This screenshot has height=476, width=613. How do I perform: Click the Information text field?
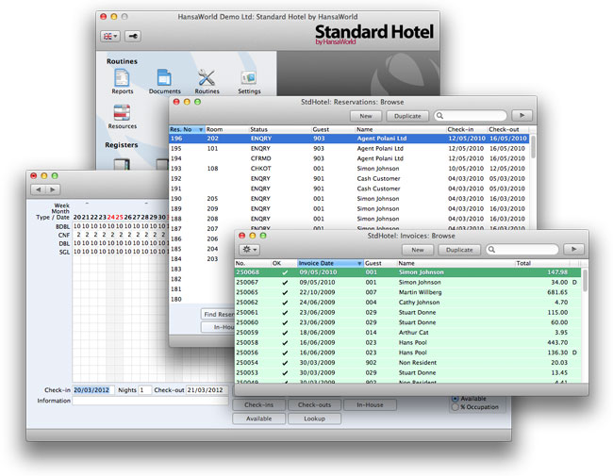click(150, 401)
